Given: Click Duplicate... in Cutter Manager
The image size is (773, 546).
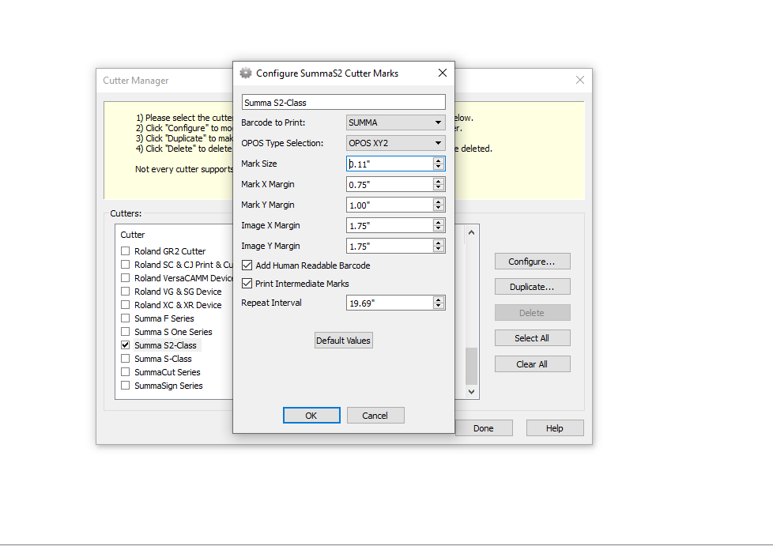Looking at the screenshot, I should click(x=533, y=286).
